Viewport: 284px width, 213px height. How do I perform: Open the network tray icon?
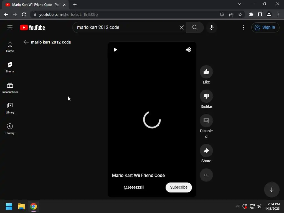[252, 206]
